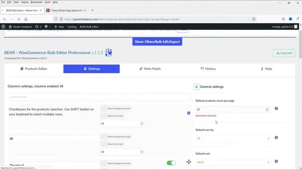The width and height of the screenshot is (302, 170).
Task: Click the column finder search field
Action: 100,97
